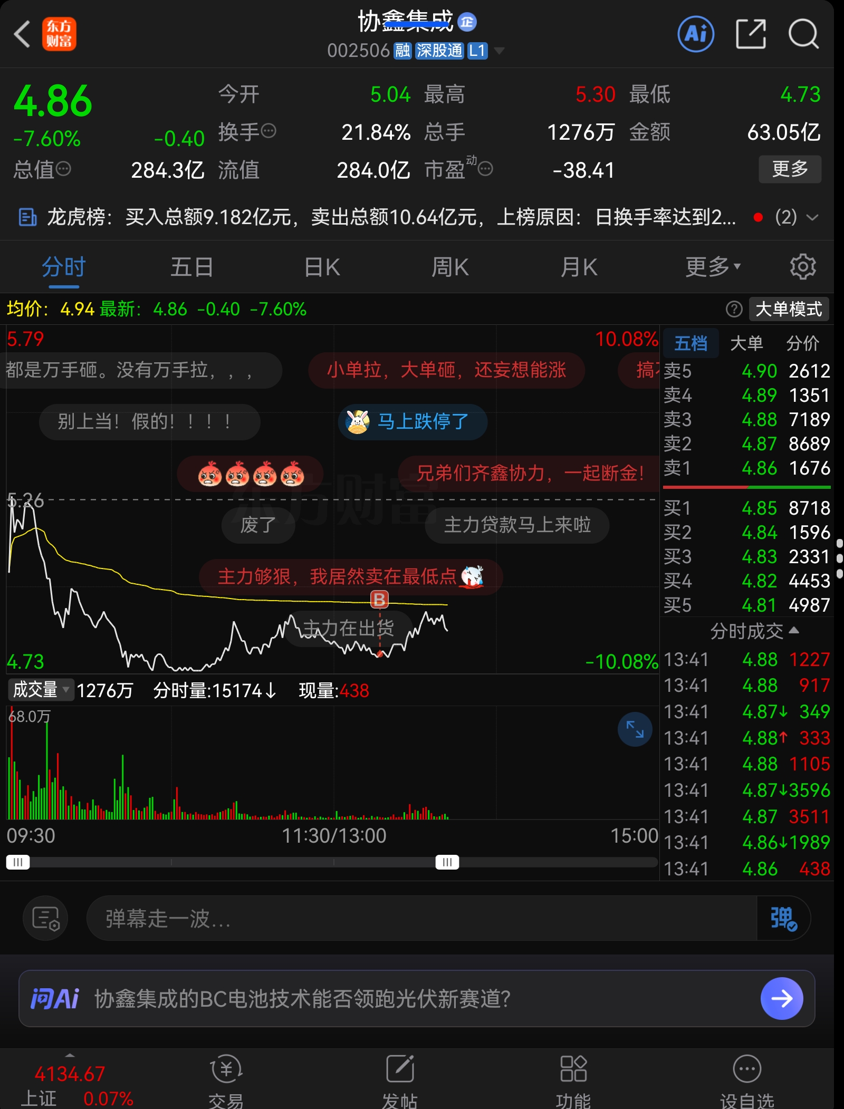Open the 成交量 indicator dropdown
The image size is (844, 1109).
pyautogui.click(x=41, y=689)
